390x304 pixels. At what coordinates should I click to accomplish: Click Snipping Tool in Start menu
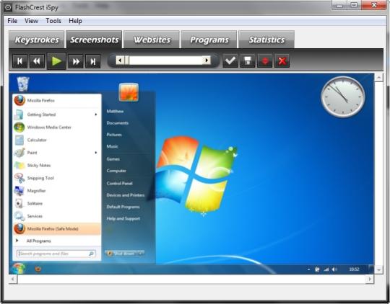(x=57, y=178)
